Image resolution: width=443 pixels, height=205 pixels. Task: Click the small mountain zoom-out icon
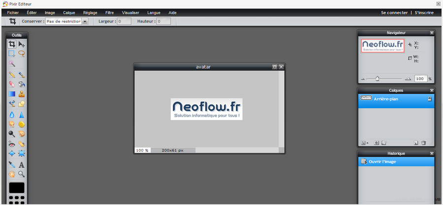point(363,79)
